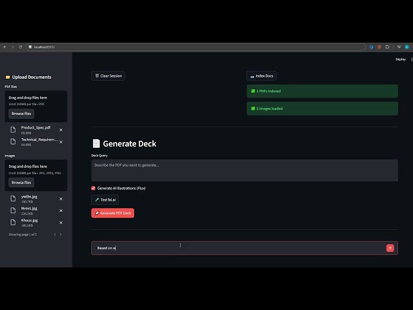
Task: Go to previous page of images
Action: [55, 234]
